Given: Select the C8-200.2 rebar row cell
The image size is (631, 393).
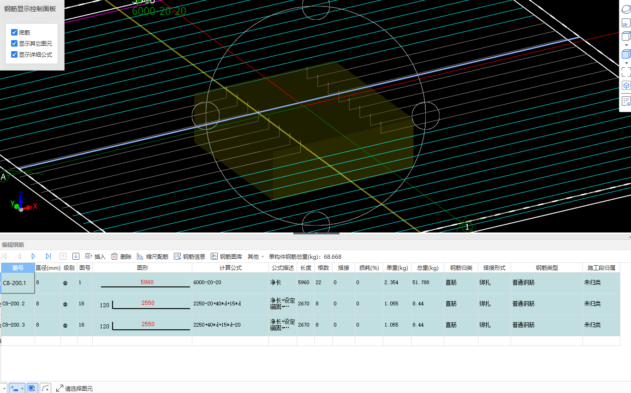Looking at the screenshot, I should 18,304.
